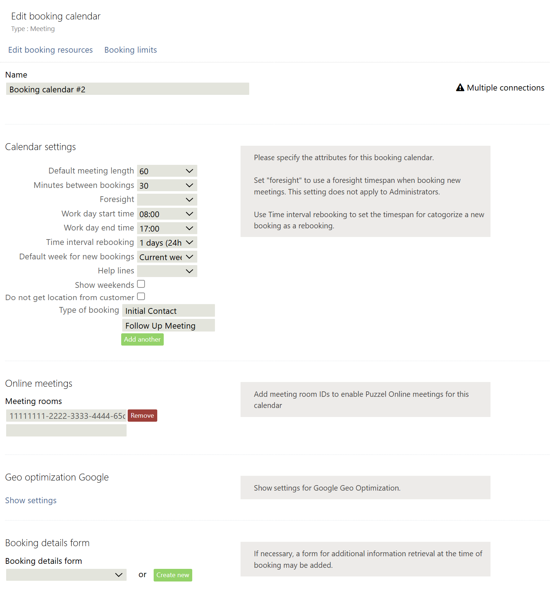Select a Work day end time
The height and width of the screenshot is (597, 550).
(167, 228)
